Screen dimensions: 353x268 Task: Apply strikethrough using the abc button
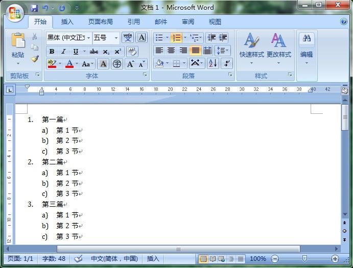pyautogui.click(x=94, y=52)
